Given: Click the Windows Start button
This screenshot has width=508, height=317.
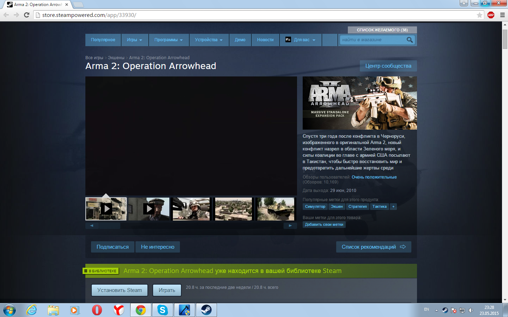Looking at the screenshot, I should (x=10, y=310).
